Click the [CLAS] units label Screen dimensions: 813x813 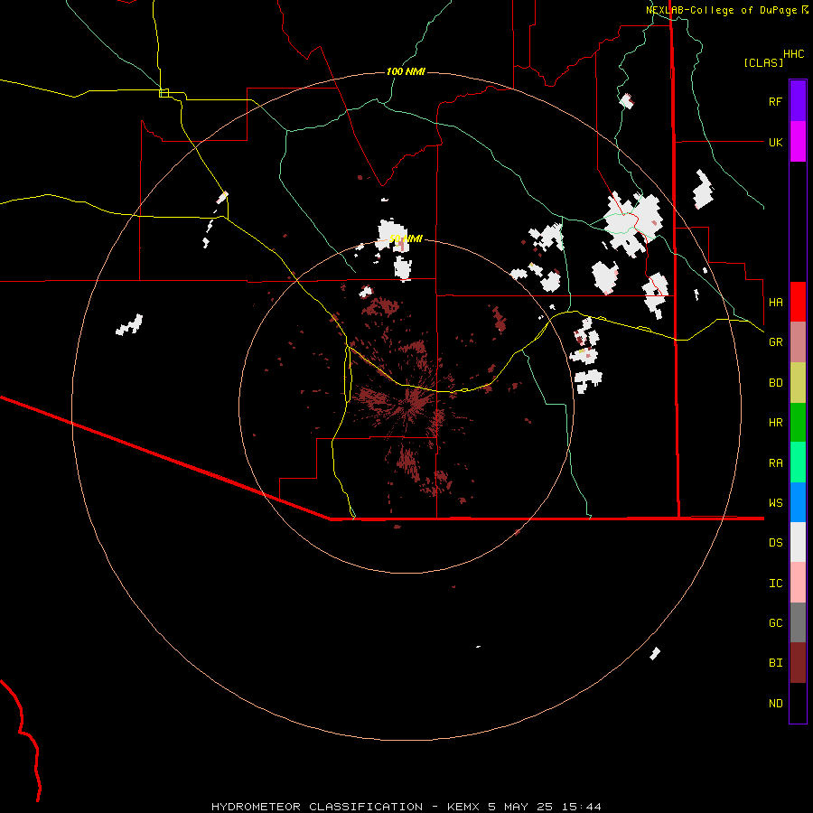[763, 62]
